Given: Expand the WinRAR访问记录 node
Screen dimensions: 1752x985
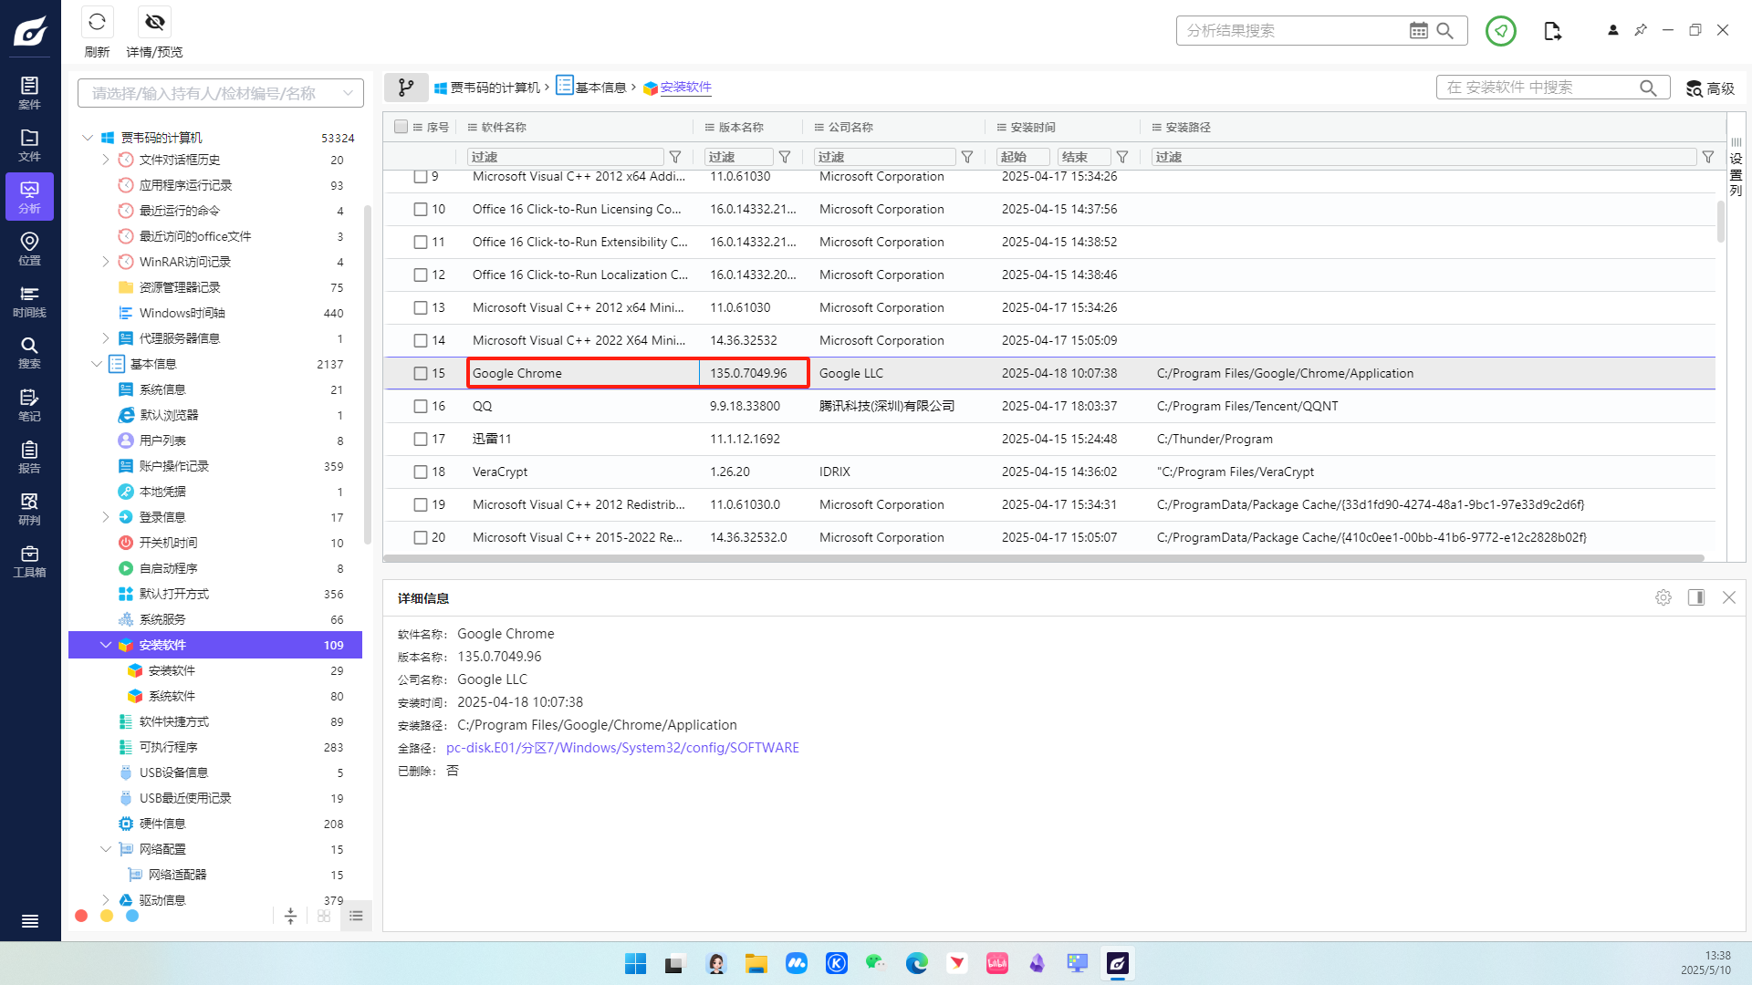Looking at the screenshot, I should click(x=106, y=262).
